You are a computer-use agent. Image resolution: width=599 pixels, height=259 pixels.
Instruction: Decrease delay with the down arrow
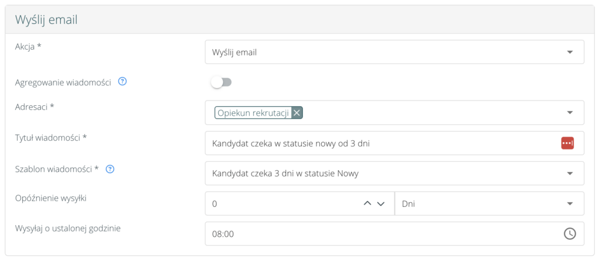pyautogui.click(x=381, y=203)
